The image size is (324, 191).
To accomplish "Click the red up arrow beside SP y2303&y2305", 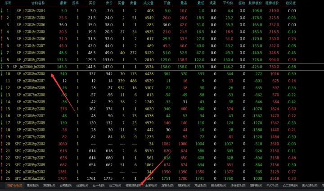I will point(2,109).
